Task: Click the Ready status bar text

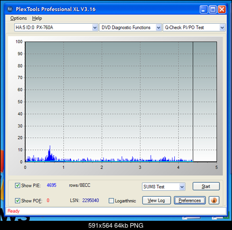Action: point(14,211)
